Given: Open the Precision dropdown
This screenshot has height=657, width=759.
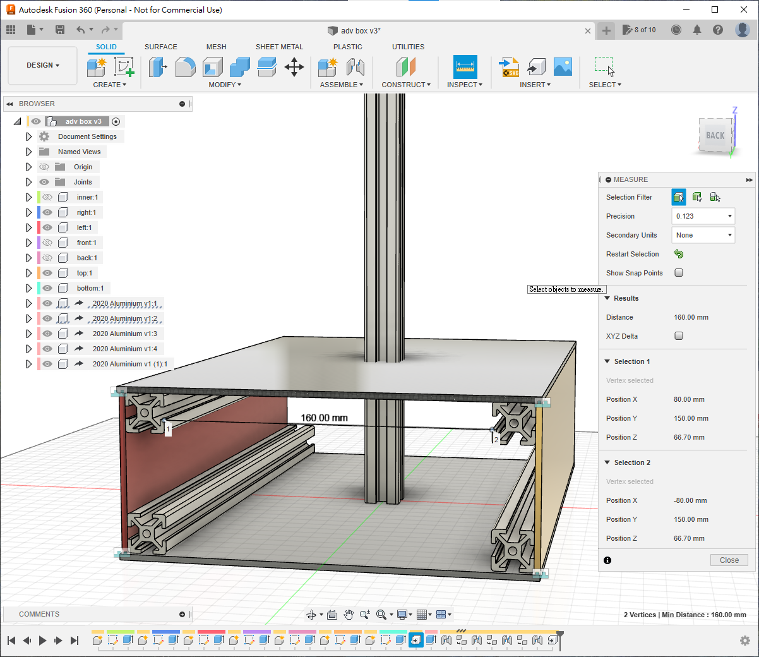Looking at the screenshot, I should (x=703, y=216).
